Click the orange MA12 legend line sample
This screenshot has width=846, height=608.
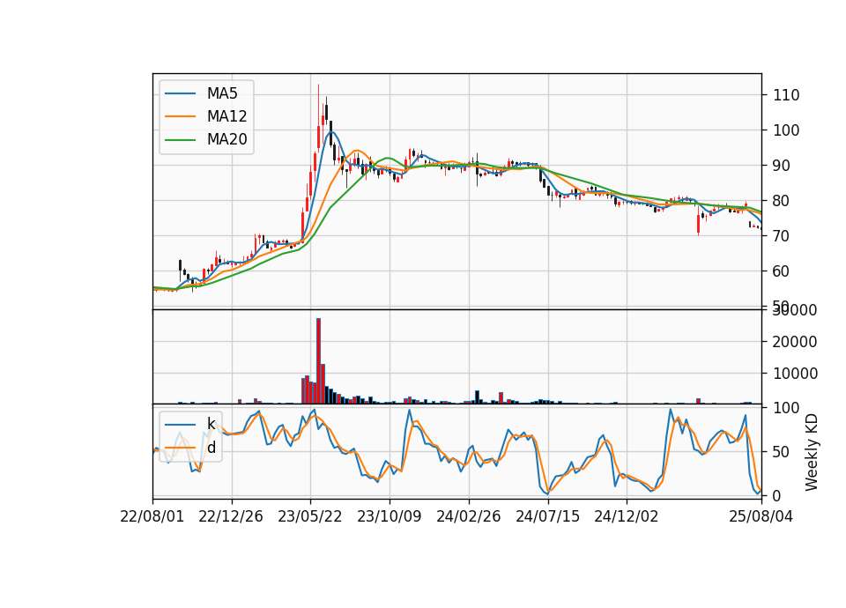pos(180,116)
